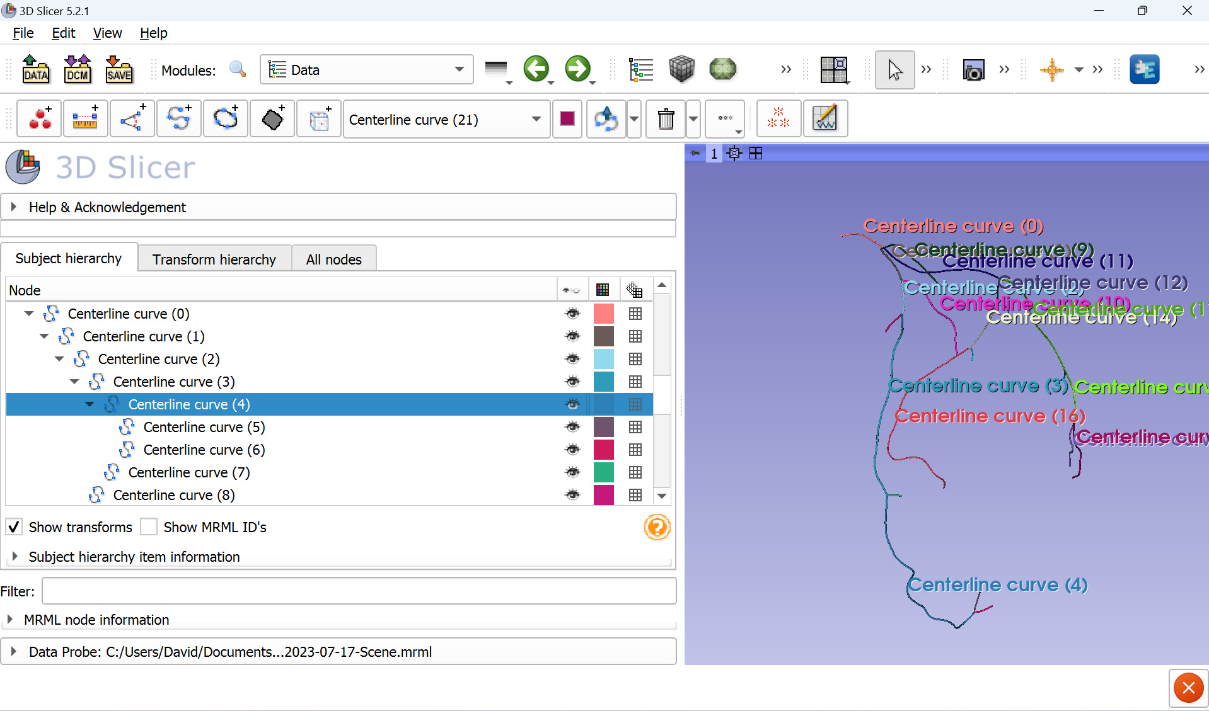Screen dimensions: 1209x711
Task: Toggle the red control points visibility icon
Action: coord(778,118)
